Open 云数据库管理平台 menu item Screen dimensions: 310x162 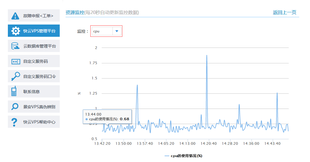click(40, 46)
